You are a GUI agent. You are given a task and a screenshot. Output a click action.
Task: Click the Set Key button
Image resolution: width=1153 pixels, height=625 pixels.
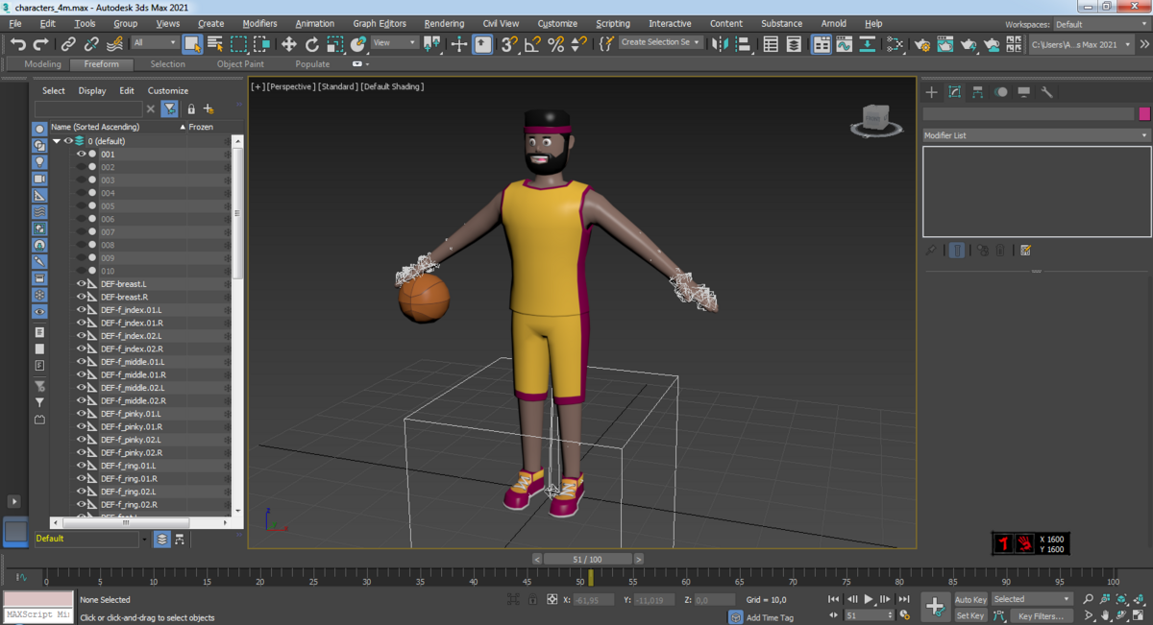tap(970, 615)
